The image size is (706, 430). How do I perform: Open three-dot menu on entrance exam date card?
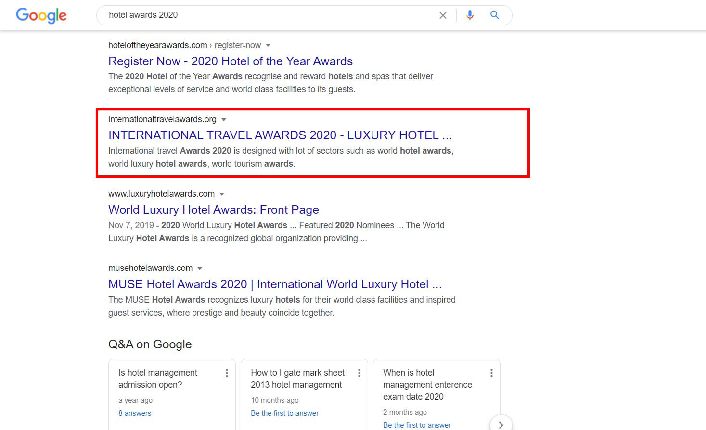491,373
